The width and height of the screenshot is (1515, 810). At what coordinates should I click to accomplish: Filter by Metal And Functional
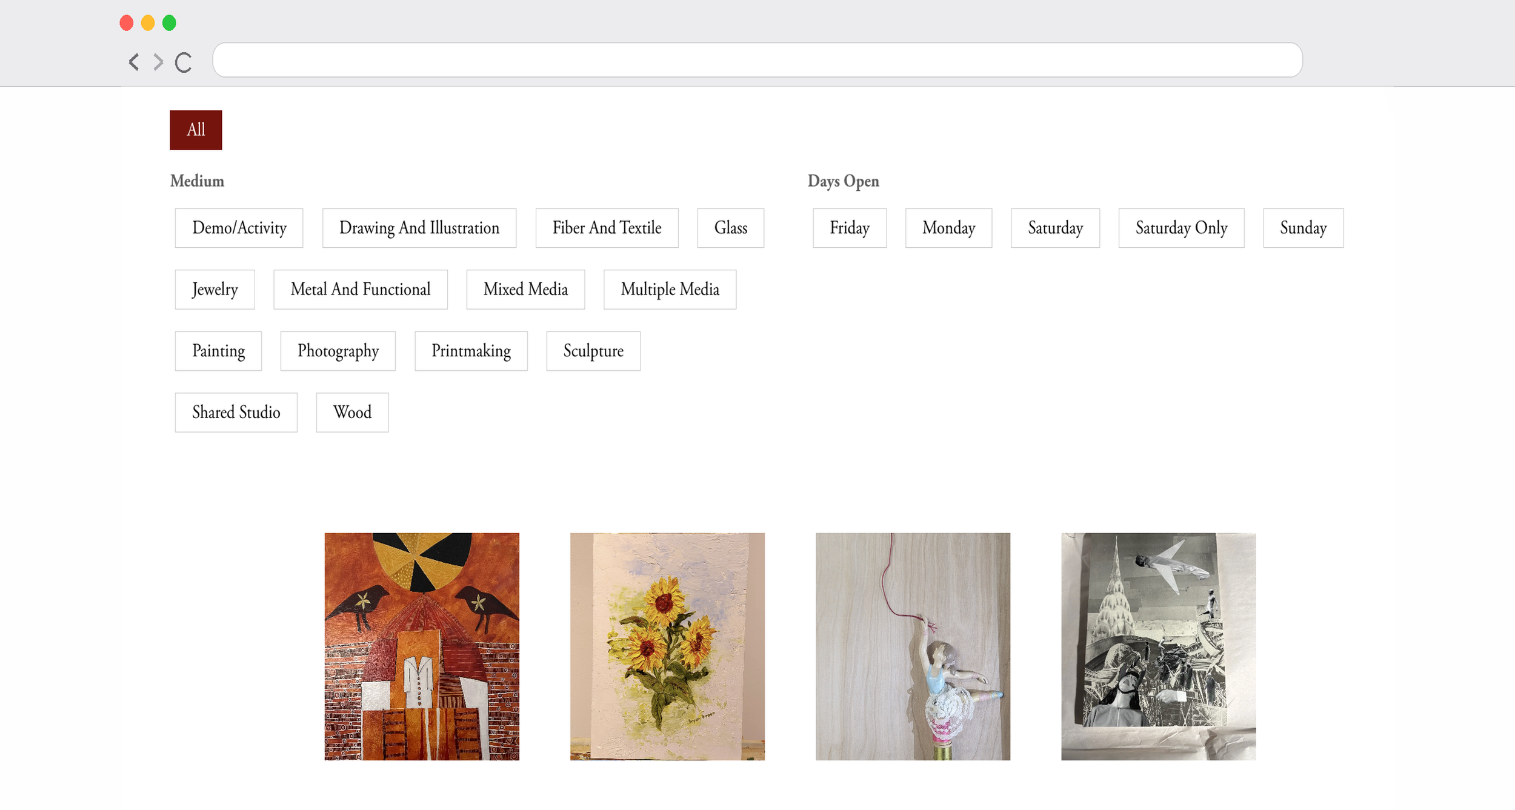(361, 290)
